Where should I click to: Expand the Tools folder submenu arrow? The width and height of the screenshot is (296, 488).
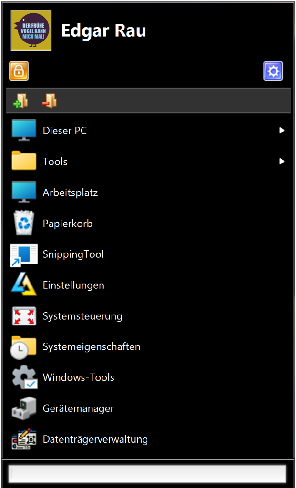click(282, 161)
